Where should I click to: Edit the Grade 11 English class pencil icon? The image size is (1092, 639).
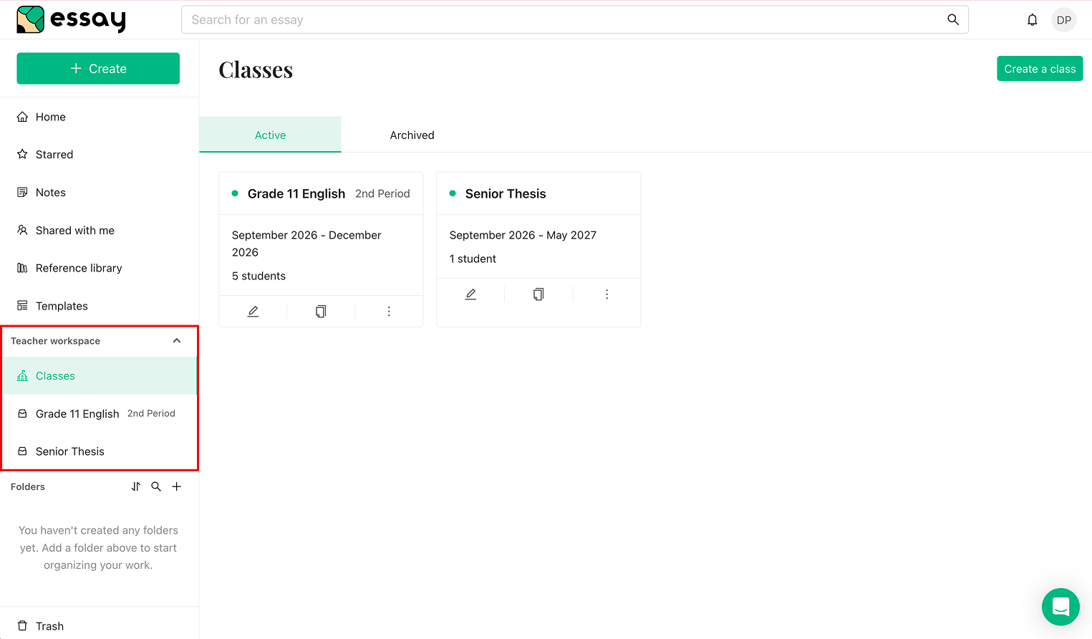pyautogui.click(x=253, y=312)
